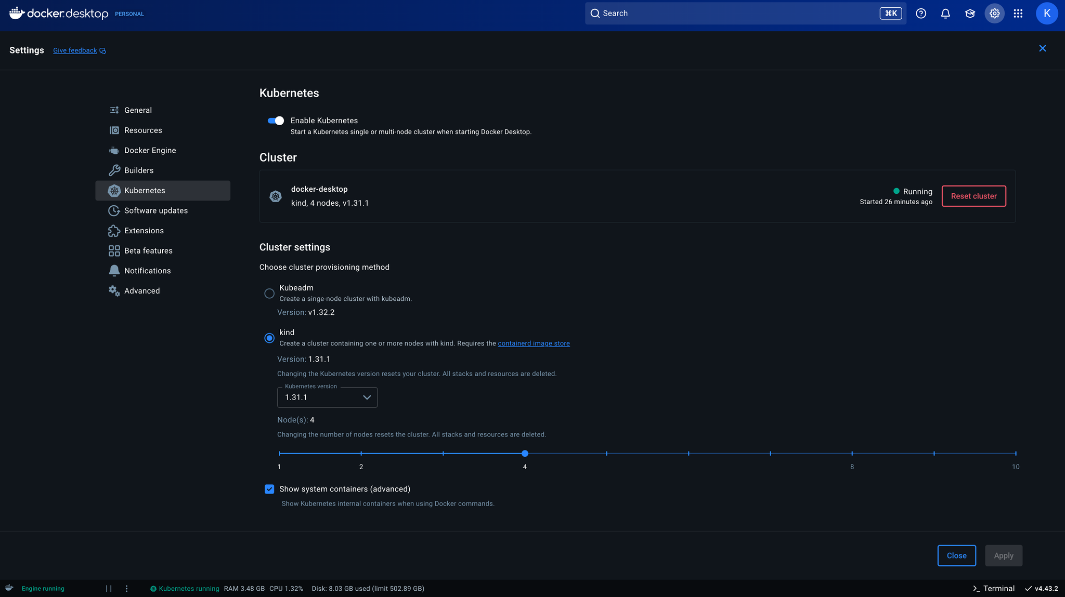Screen dimensions: 1065x597
Task: Click the Extensions puzzle piece icon
Action: tap(114, 231)
